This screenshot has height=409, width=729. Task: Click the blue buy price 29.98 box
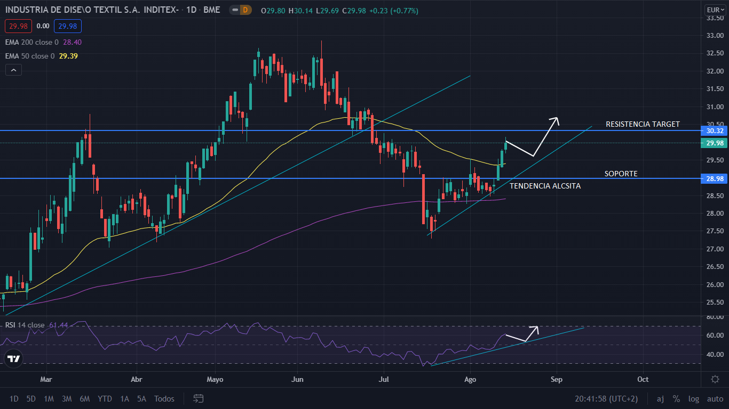point(67,25)
